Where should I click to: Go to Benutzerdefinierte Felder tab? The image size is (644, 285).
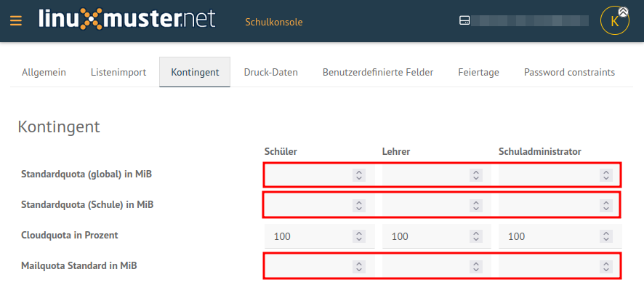[x=378, y=72]
